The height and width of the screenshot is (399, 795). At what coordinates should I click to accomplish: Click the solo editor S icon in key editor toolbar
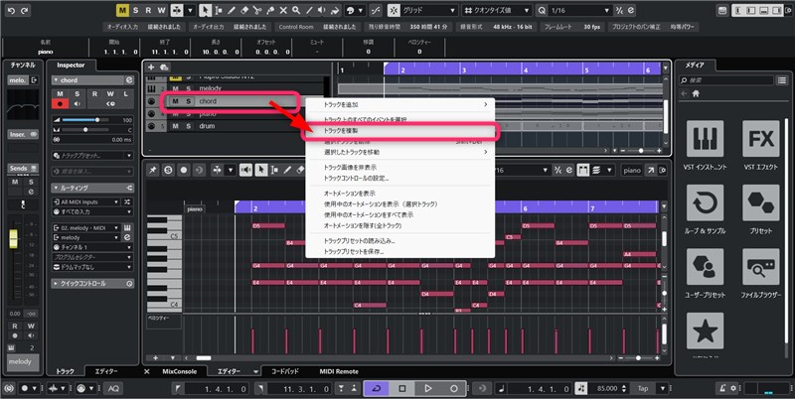click(168, 171)
